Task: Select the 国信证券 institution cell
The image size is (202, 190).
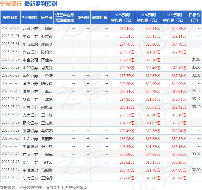Action: (x=30, y=84)
